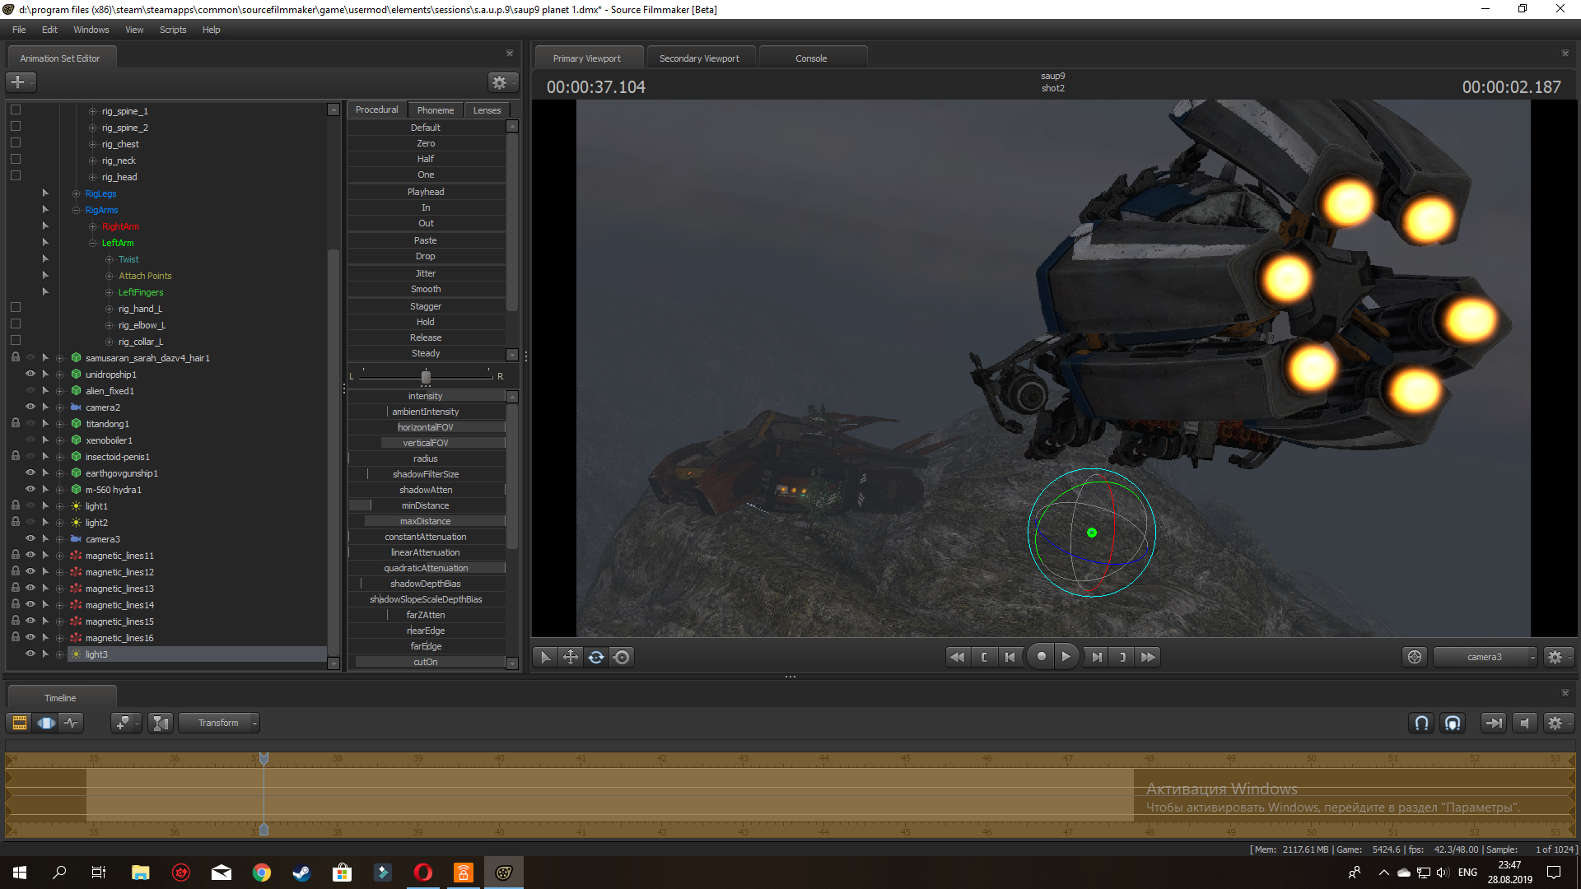Expand alien_fixed1 tree node
The height and width of the screenshot is (889, 1581).
point(59,391)
